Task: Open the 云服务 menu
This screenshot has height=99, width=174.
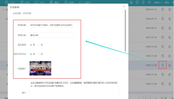Action: 85,2
